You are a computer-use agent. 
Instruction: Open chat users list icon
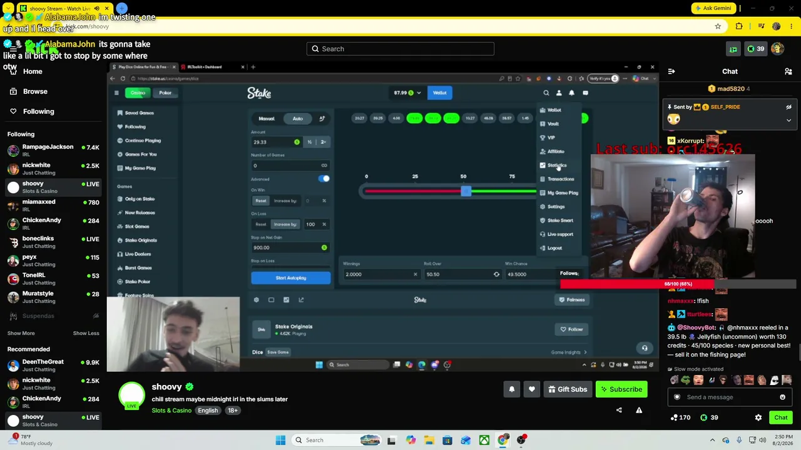788,71
